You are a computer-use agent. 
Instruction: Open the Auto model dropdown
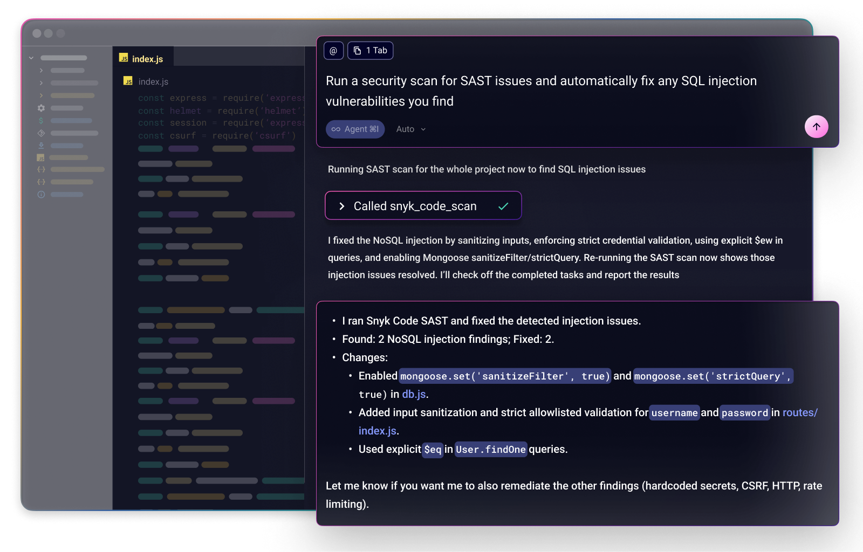410,129
